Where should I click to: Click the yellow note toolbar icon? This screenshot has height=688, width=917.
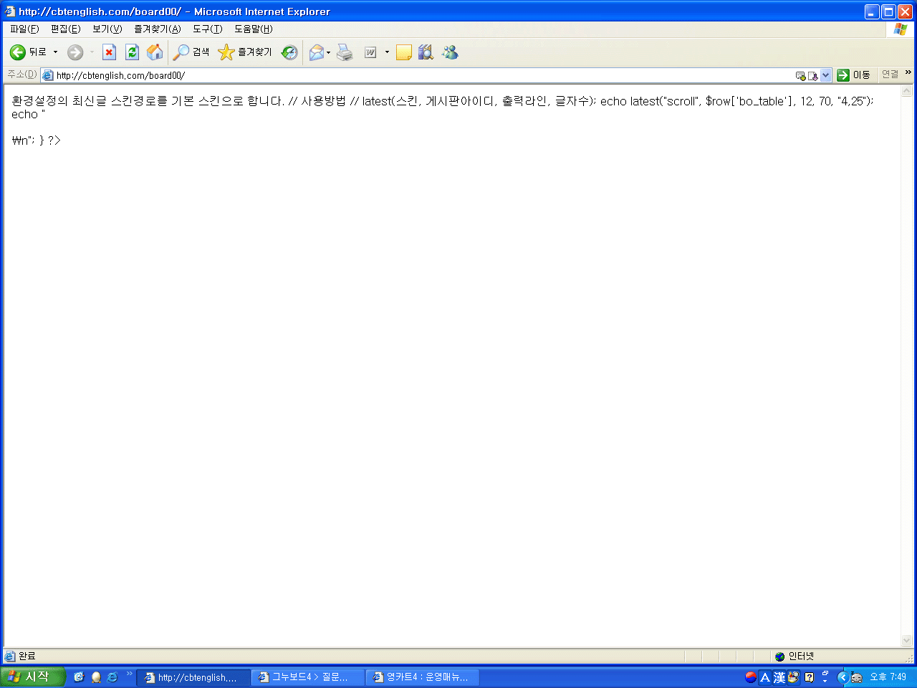tap(404, 52)
